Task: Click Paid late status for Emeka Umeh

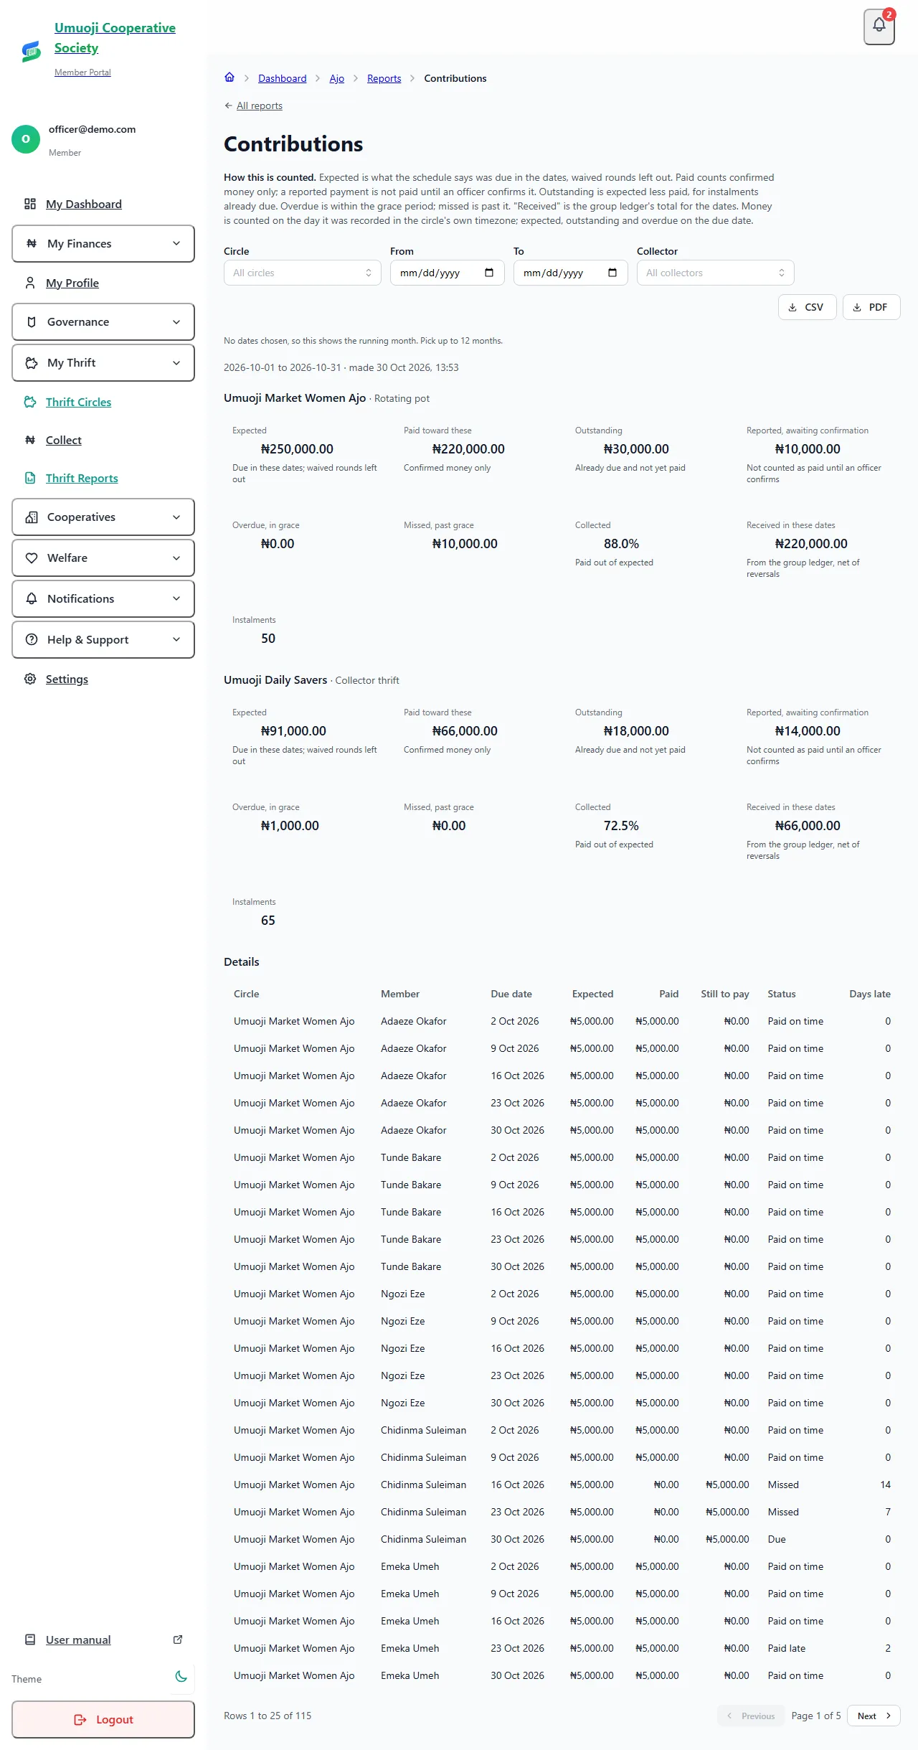Action: 786,1648
